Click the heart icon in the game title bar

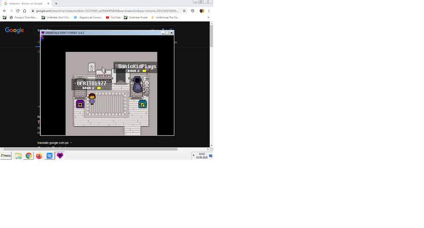[43, 33]
